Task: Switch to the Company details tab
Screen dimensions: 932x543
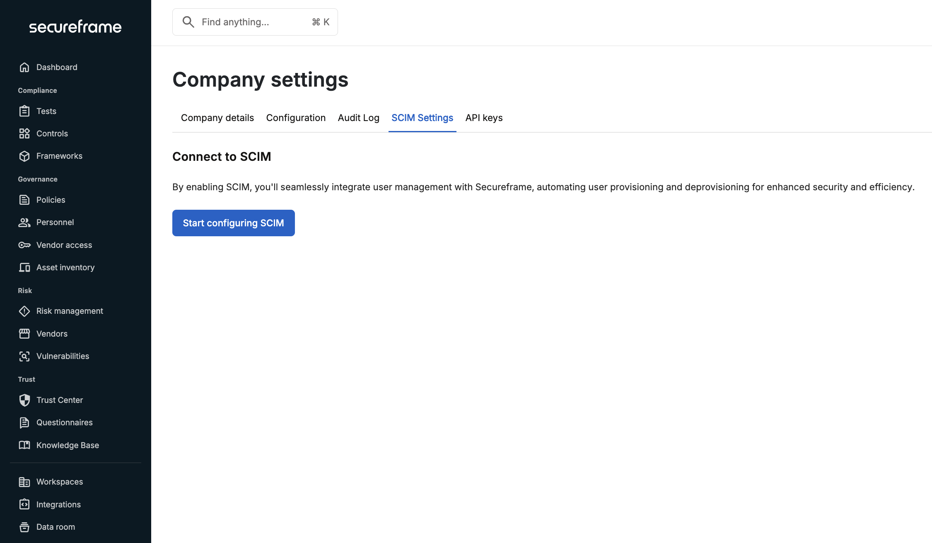Action: point(217,118)
